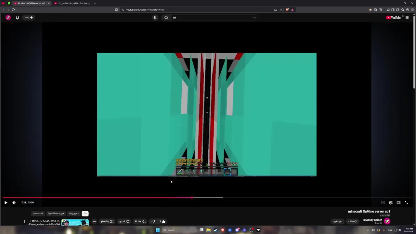Click the Promote megaphone button

pos(124,221)
